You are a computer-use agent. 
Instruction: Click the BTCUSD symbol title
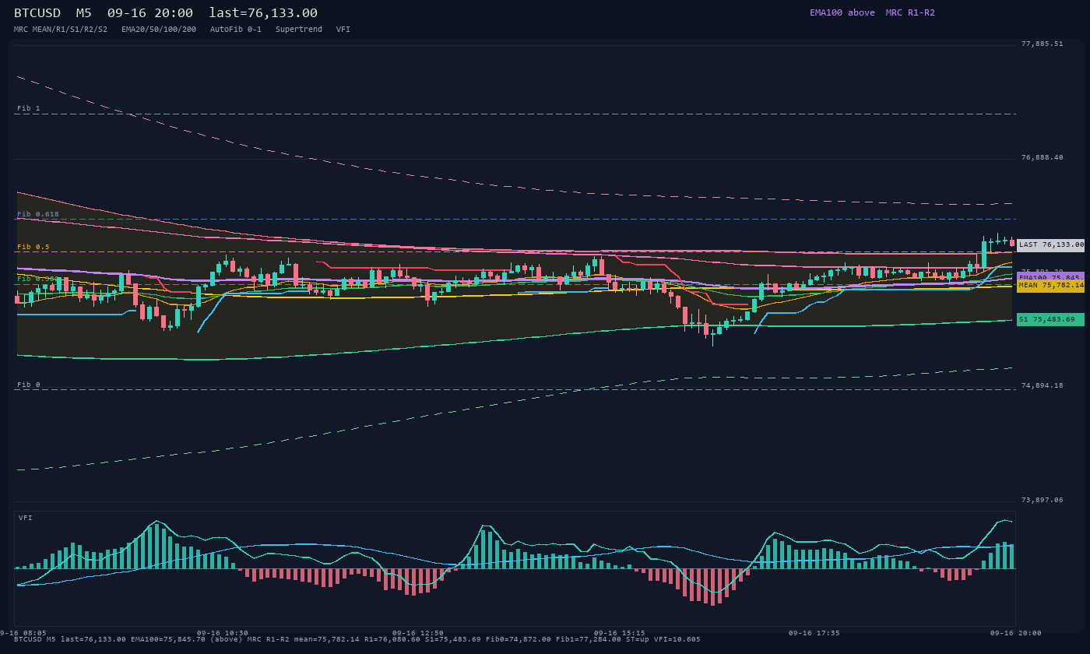[37, 12]
